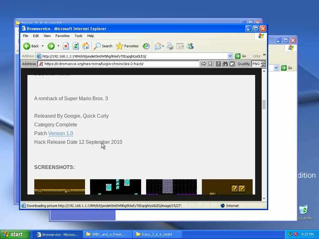Viewport: 319px width, 239px height.
Task: Click 'A romhack of Super Mario Bros. 3' text
Action: point(71,98)
